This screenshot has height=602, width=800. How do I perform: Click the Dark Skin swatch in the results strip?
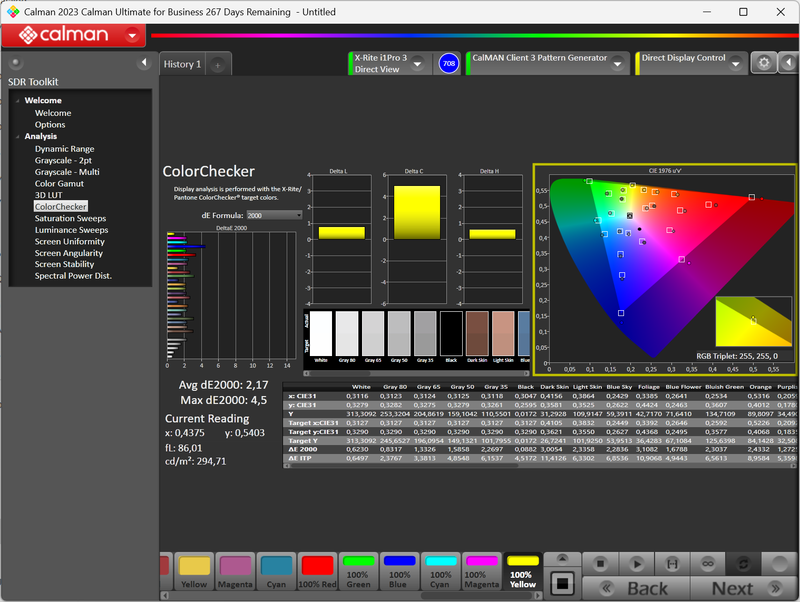[477, 334]
